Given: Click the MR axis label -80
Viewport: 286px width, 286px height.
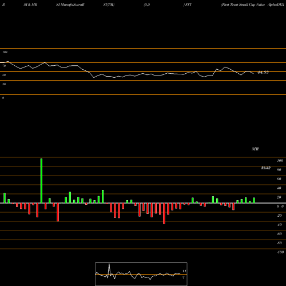Looking at the screenshot, I should point(279,243).
